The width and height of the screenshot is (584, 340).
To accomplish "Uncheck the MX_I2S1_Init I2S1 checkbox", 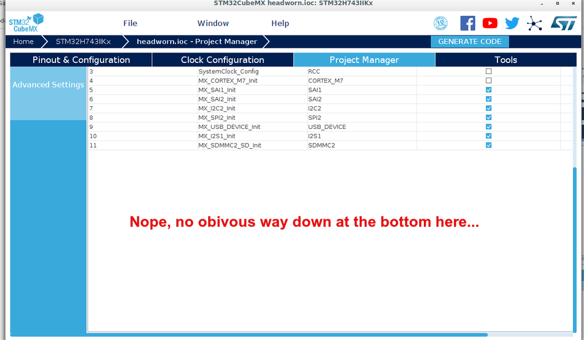I will tap(489, 136).
